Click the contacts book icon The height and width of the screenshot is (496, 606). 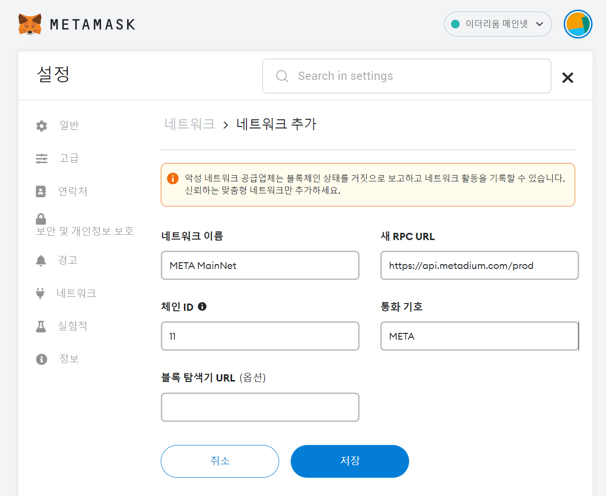click(41, 191)
